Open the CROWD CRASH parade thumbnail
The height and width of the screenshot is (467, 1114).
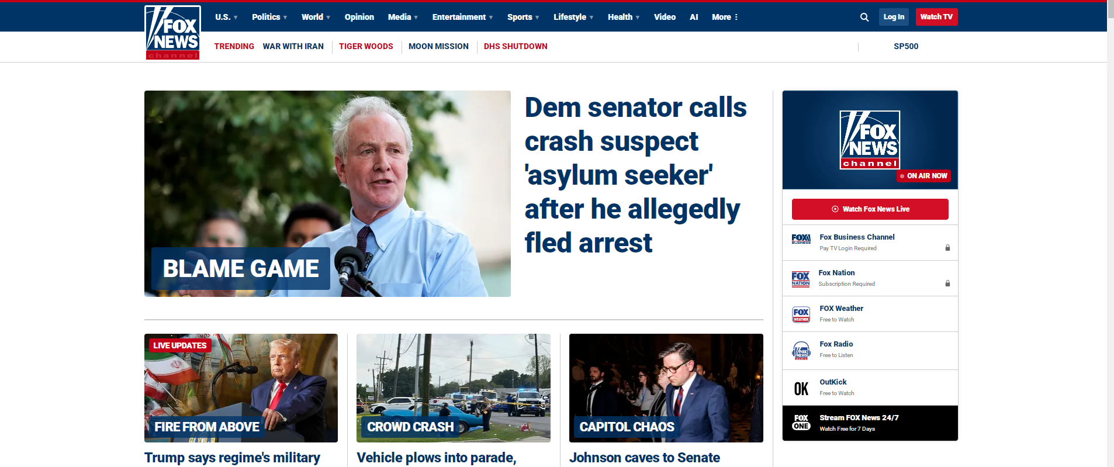tap(454, 388)
